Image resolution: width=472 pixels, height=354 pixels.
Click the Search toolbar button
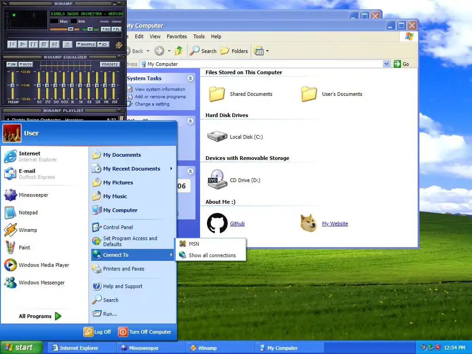coord(203,51)
